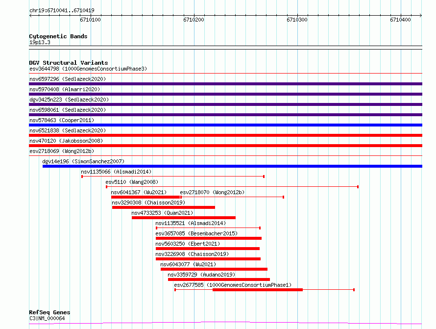436x329 pixels.
Task: Click the red bar under nsv4733253
Action: (x=184, y=218)
